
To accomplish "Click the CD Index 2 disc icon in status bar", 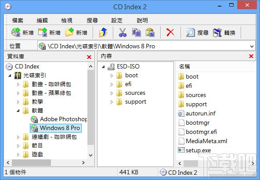I will coord(163,172).
